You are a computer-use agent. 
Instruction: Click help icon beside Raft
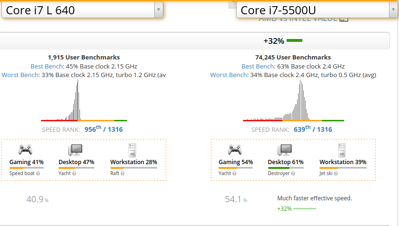122,174
